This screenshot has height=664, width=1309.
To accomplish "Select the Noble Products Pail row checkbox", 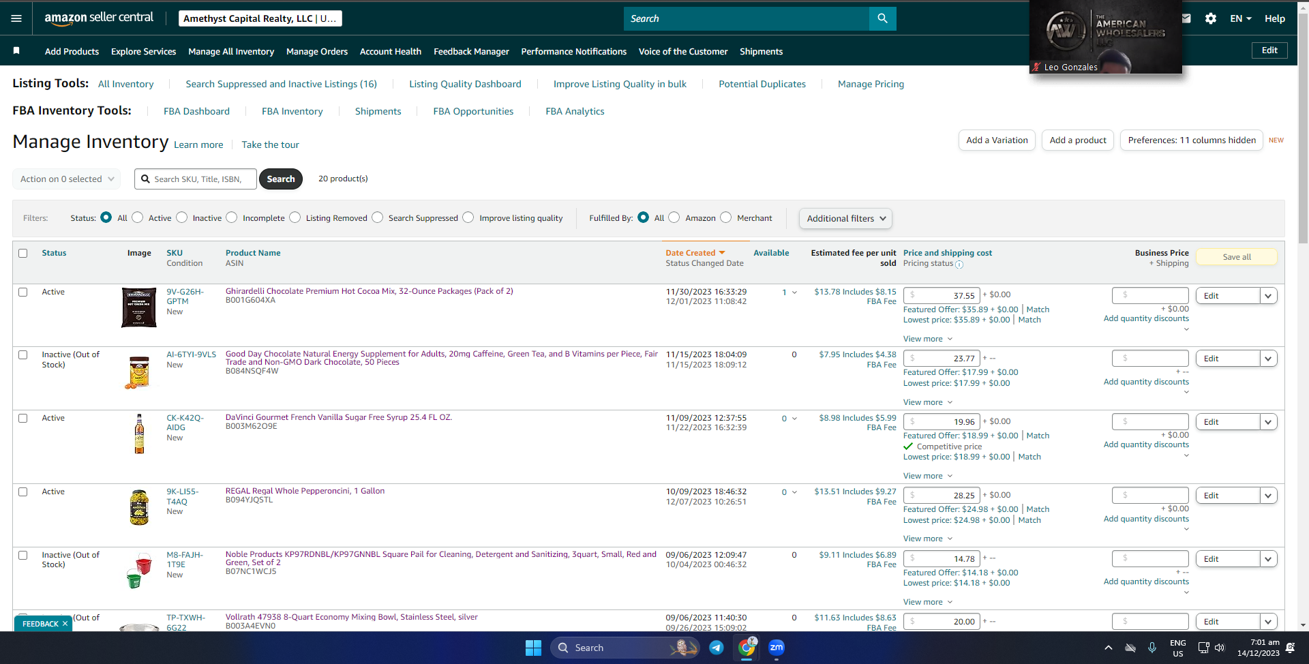I will click(23, 555).
